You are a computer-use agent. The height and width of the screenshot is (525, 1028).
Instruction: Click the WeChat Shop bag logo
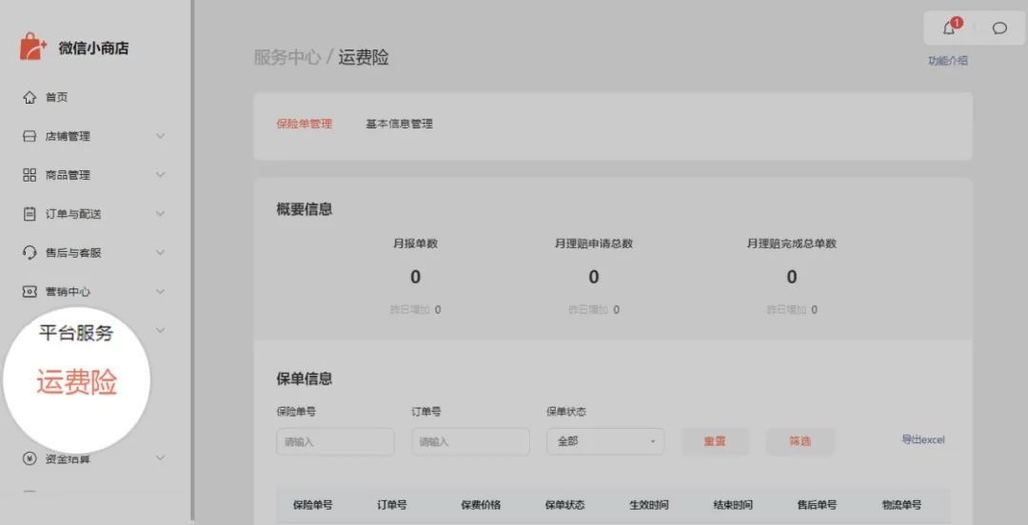click(x=32, y=48)
